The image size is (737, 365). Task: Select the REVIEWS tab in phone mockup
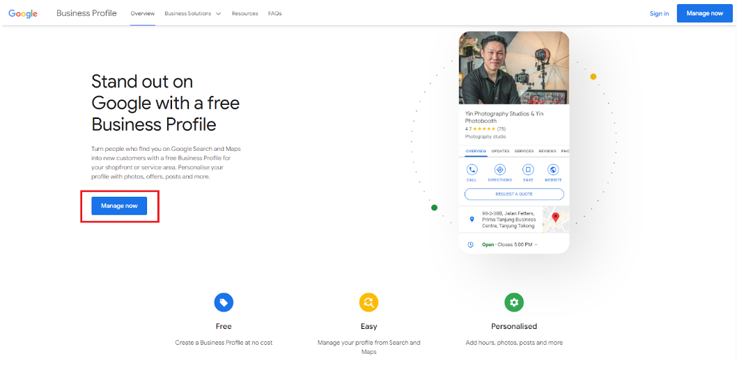click(x=547, y=152)
